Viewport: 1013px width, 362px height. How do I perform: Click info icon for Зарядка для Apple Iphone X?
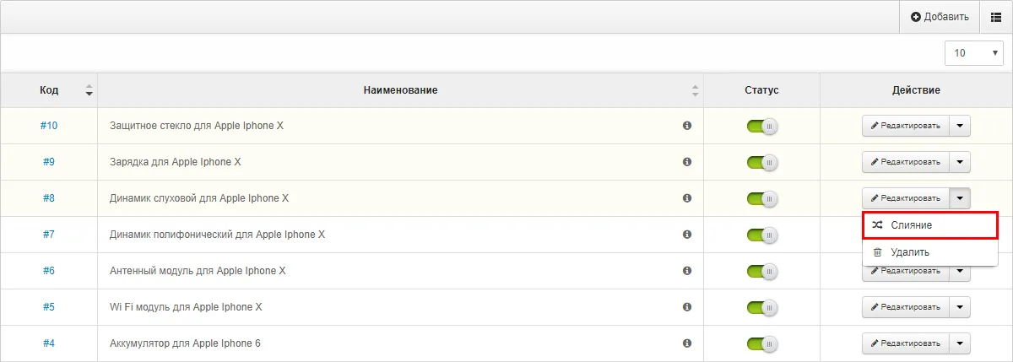point(687,162)
